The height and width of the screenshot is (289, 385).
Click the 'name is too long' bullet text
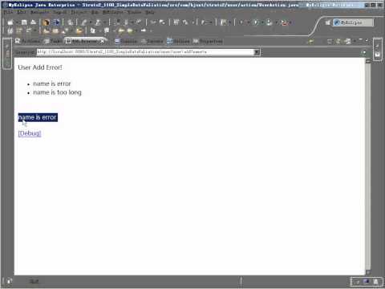pyautogui.click(x=57, y=92)
